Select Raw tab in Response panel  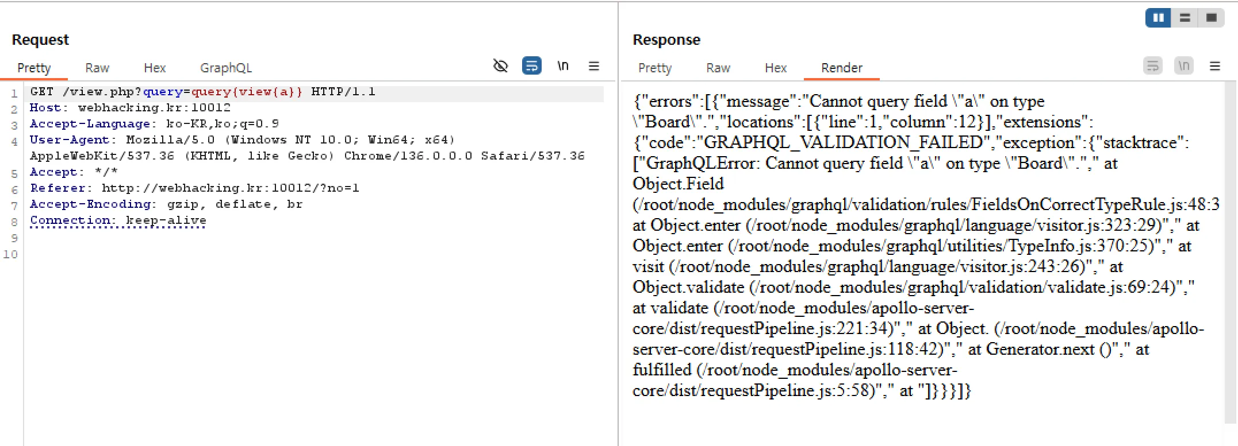[x=718, y=68]
